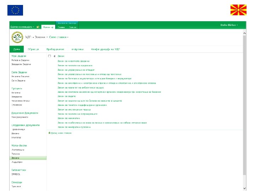Open Завршени Задачи in sidebar
Image resolution: width=255 pixels, height=191 pixels.
pos(21,64)
